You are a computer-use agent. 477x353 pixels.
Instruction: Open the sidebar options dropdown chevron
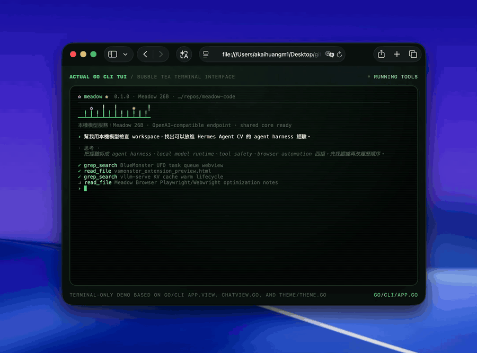tap(125, 55)
